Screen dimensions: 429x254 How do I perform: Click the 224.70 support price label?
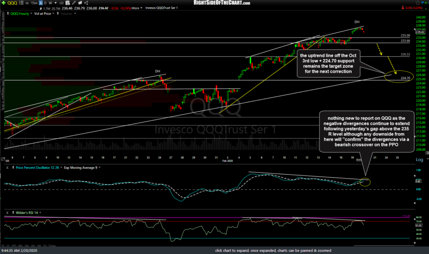tap(405, 78)
